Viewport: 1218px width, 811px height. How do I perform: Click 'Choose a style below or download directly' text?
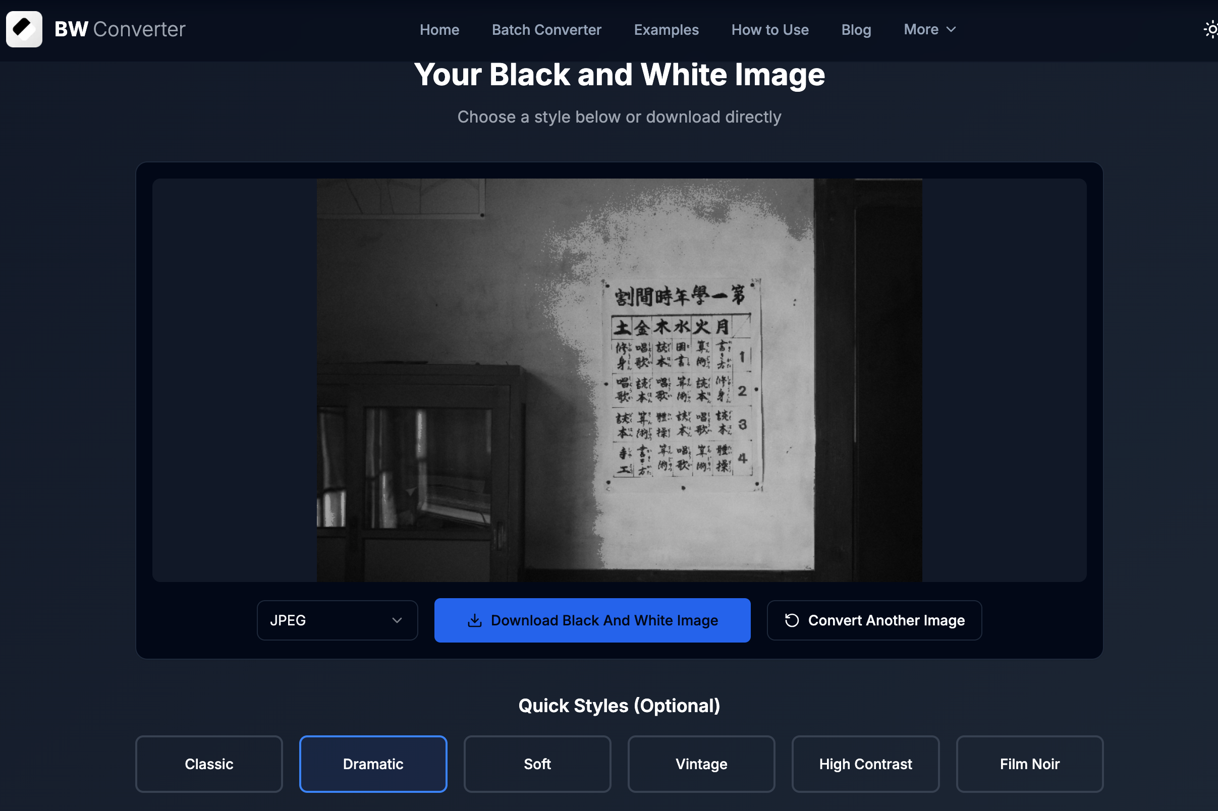620,117
